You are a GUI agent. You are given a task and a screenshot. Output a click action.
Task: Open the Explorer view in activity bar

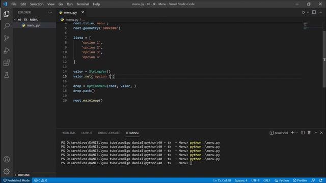[x=7, y=14]
